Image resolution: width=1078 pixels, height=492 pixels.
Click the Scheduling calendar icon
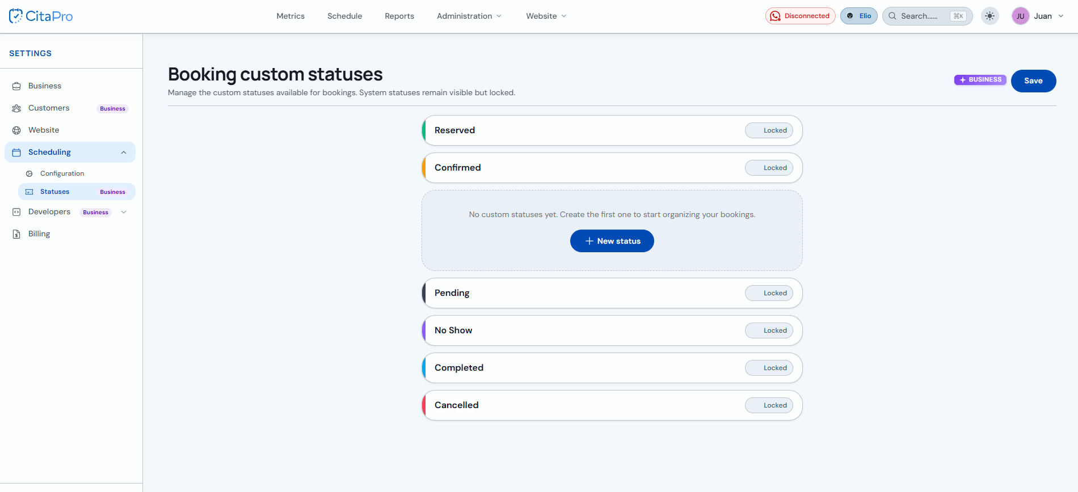[x=16, y=152]
